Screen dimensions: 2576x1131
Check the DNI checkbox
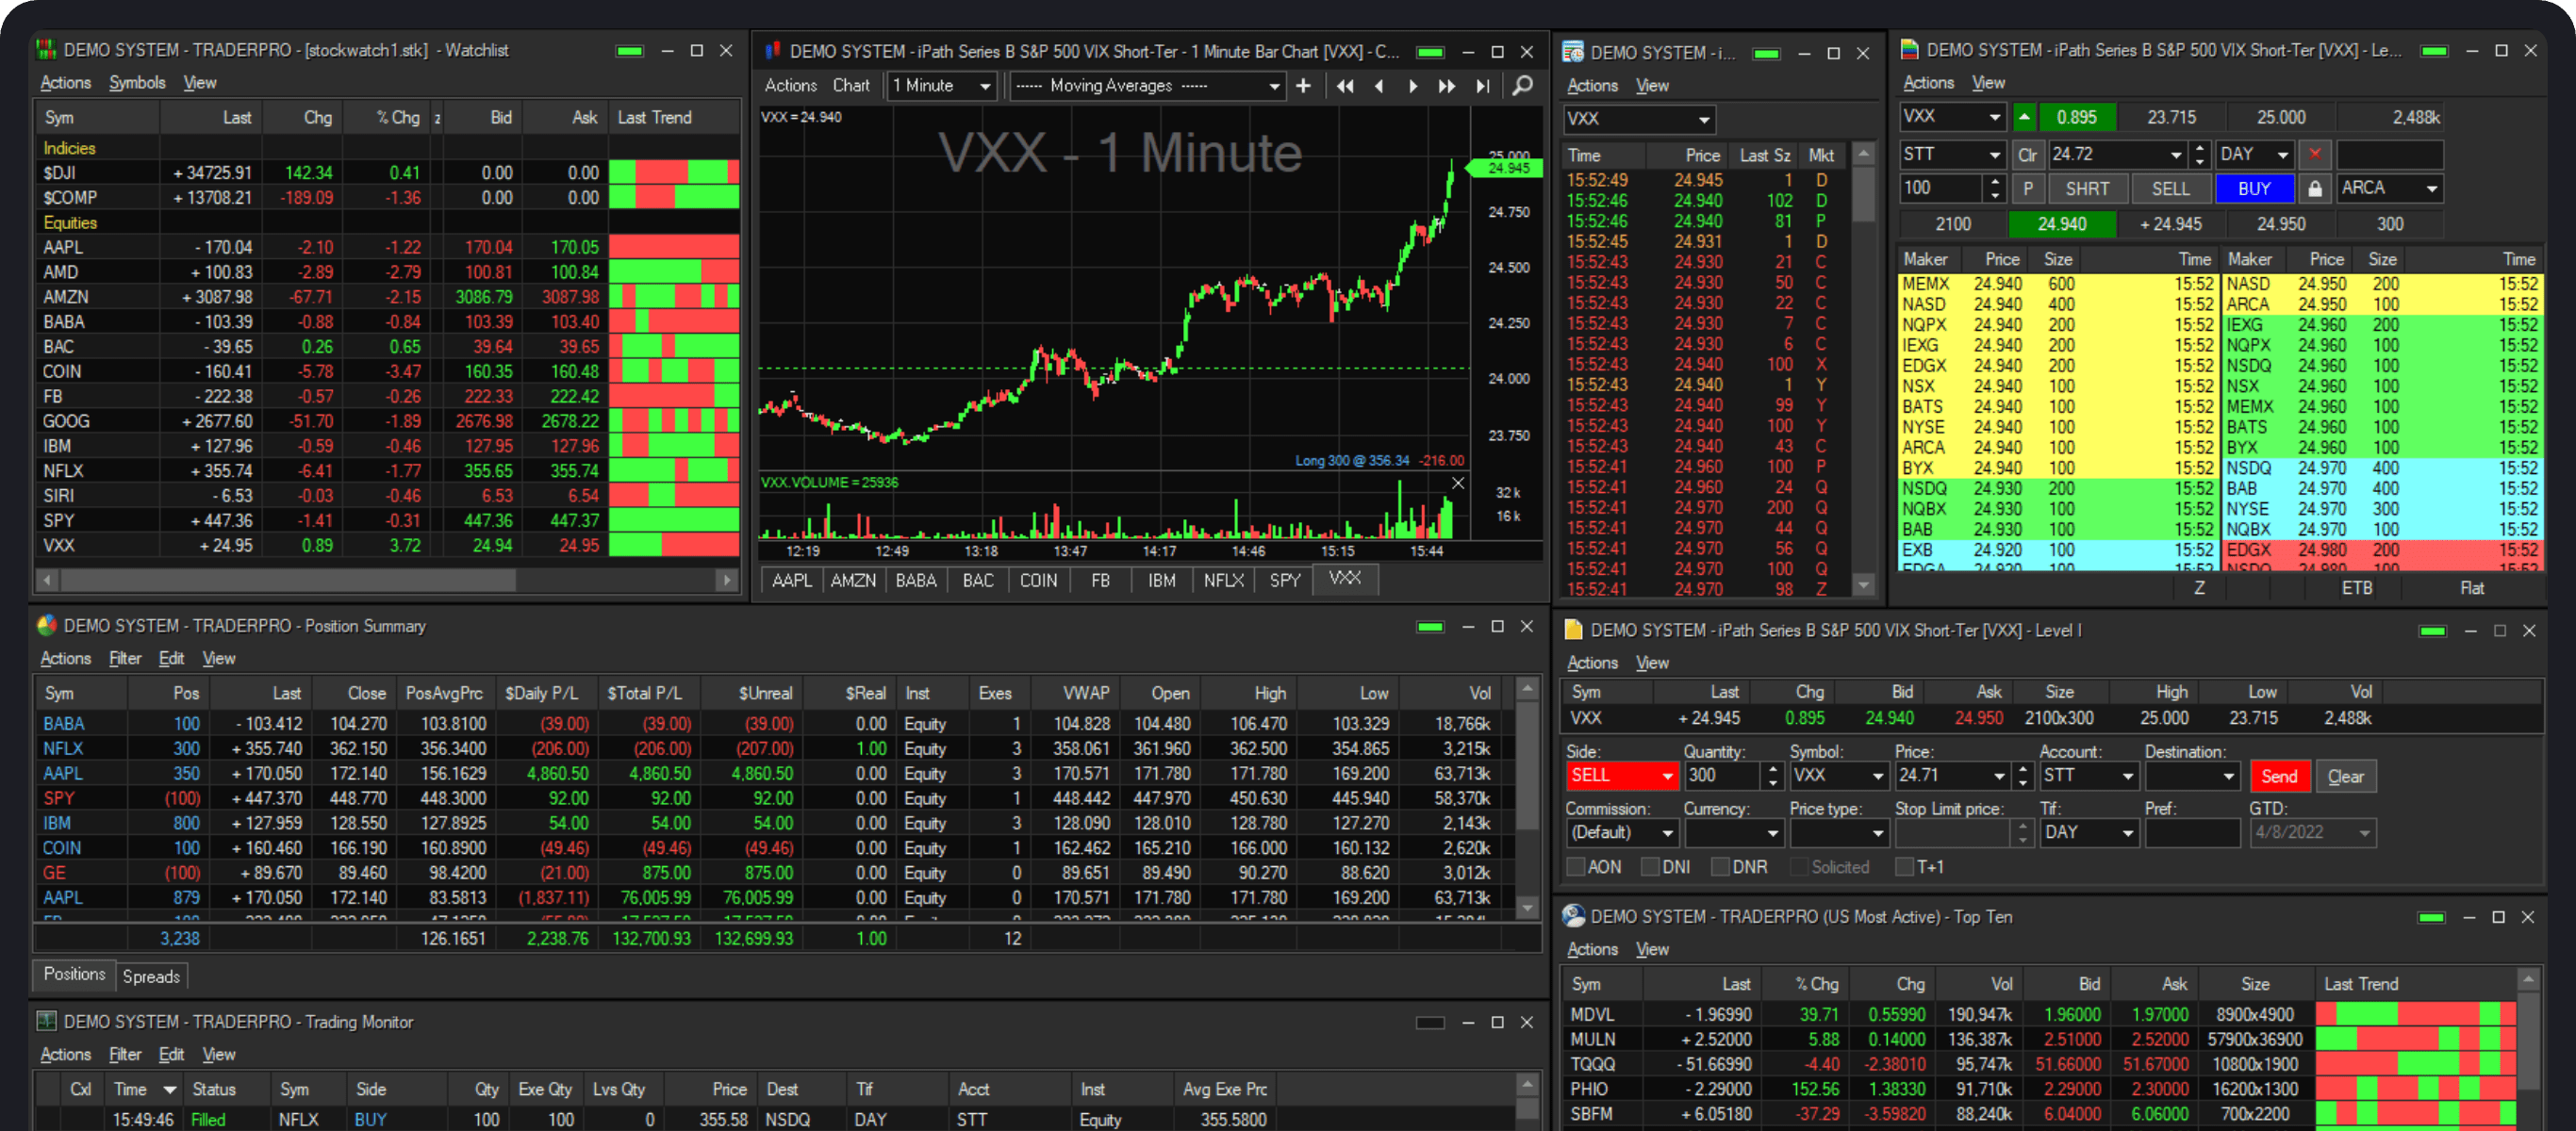pos(1650,867)
